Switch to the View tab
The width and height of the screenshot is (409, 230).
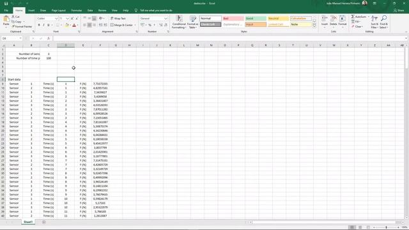point(114,10)
